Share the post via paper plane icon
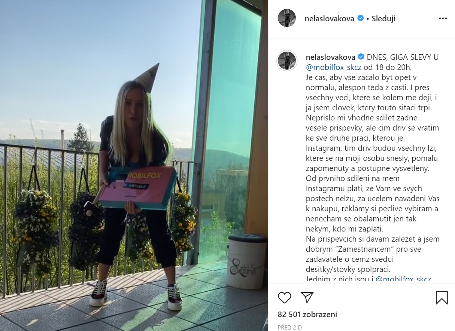Viewport: 455px width, 331px height. pyautogui.click(x=307, y=297)
